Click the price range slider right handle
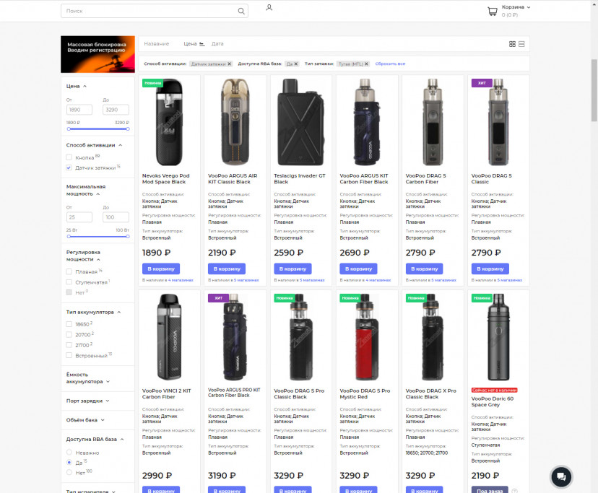 point(129,128)
